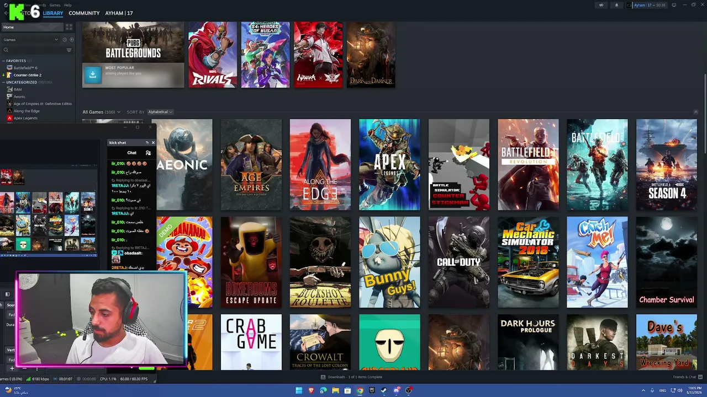The image size is (707, 397).
Task: Open the Crab Game cover
Action: pyautogui.click(x=251, y=342)
